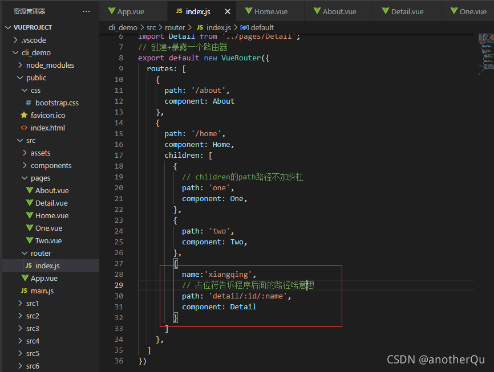Switch to One.vue tab

click(468, 11)
